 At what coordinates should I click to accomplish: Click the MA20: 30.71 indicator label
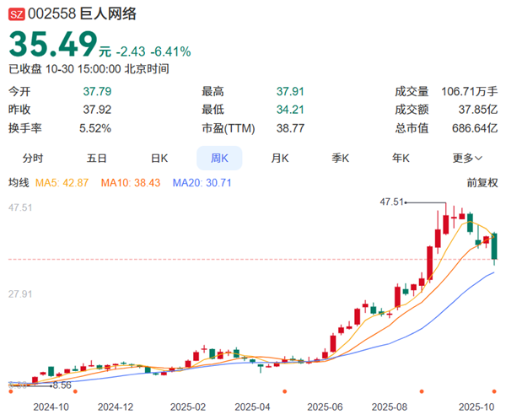pos(202,183)
